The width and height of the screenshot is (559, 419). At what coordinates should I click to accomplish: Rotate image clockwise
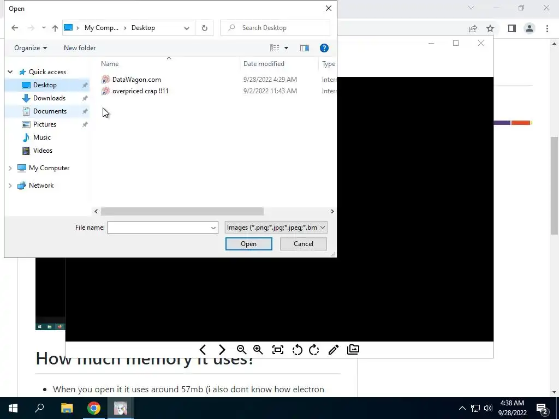314,350
